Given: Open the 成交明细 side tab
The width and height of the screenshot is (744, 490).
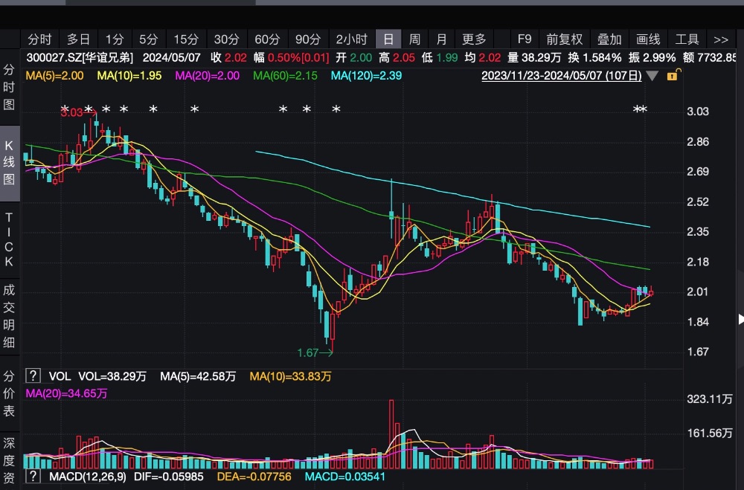Looking at the screenshot, I should (10, 315).
